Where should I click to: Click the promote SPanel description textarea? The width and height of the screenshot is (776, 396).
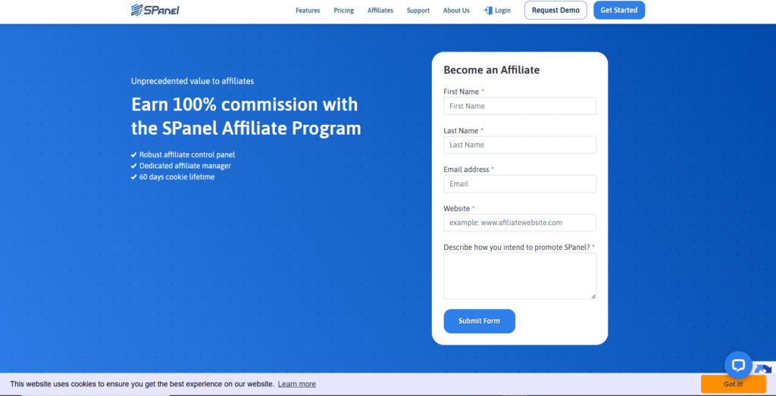coord(520,276)
